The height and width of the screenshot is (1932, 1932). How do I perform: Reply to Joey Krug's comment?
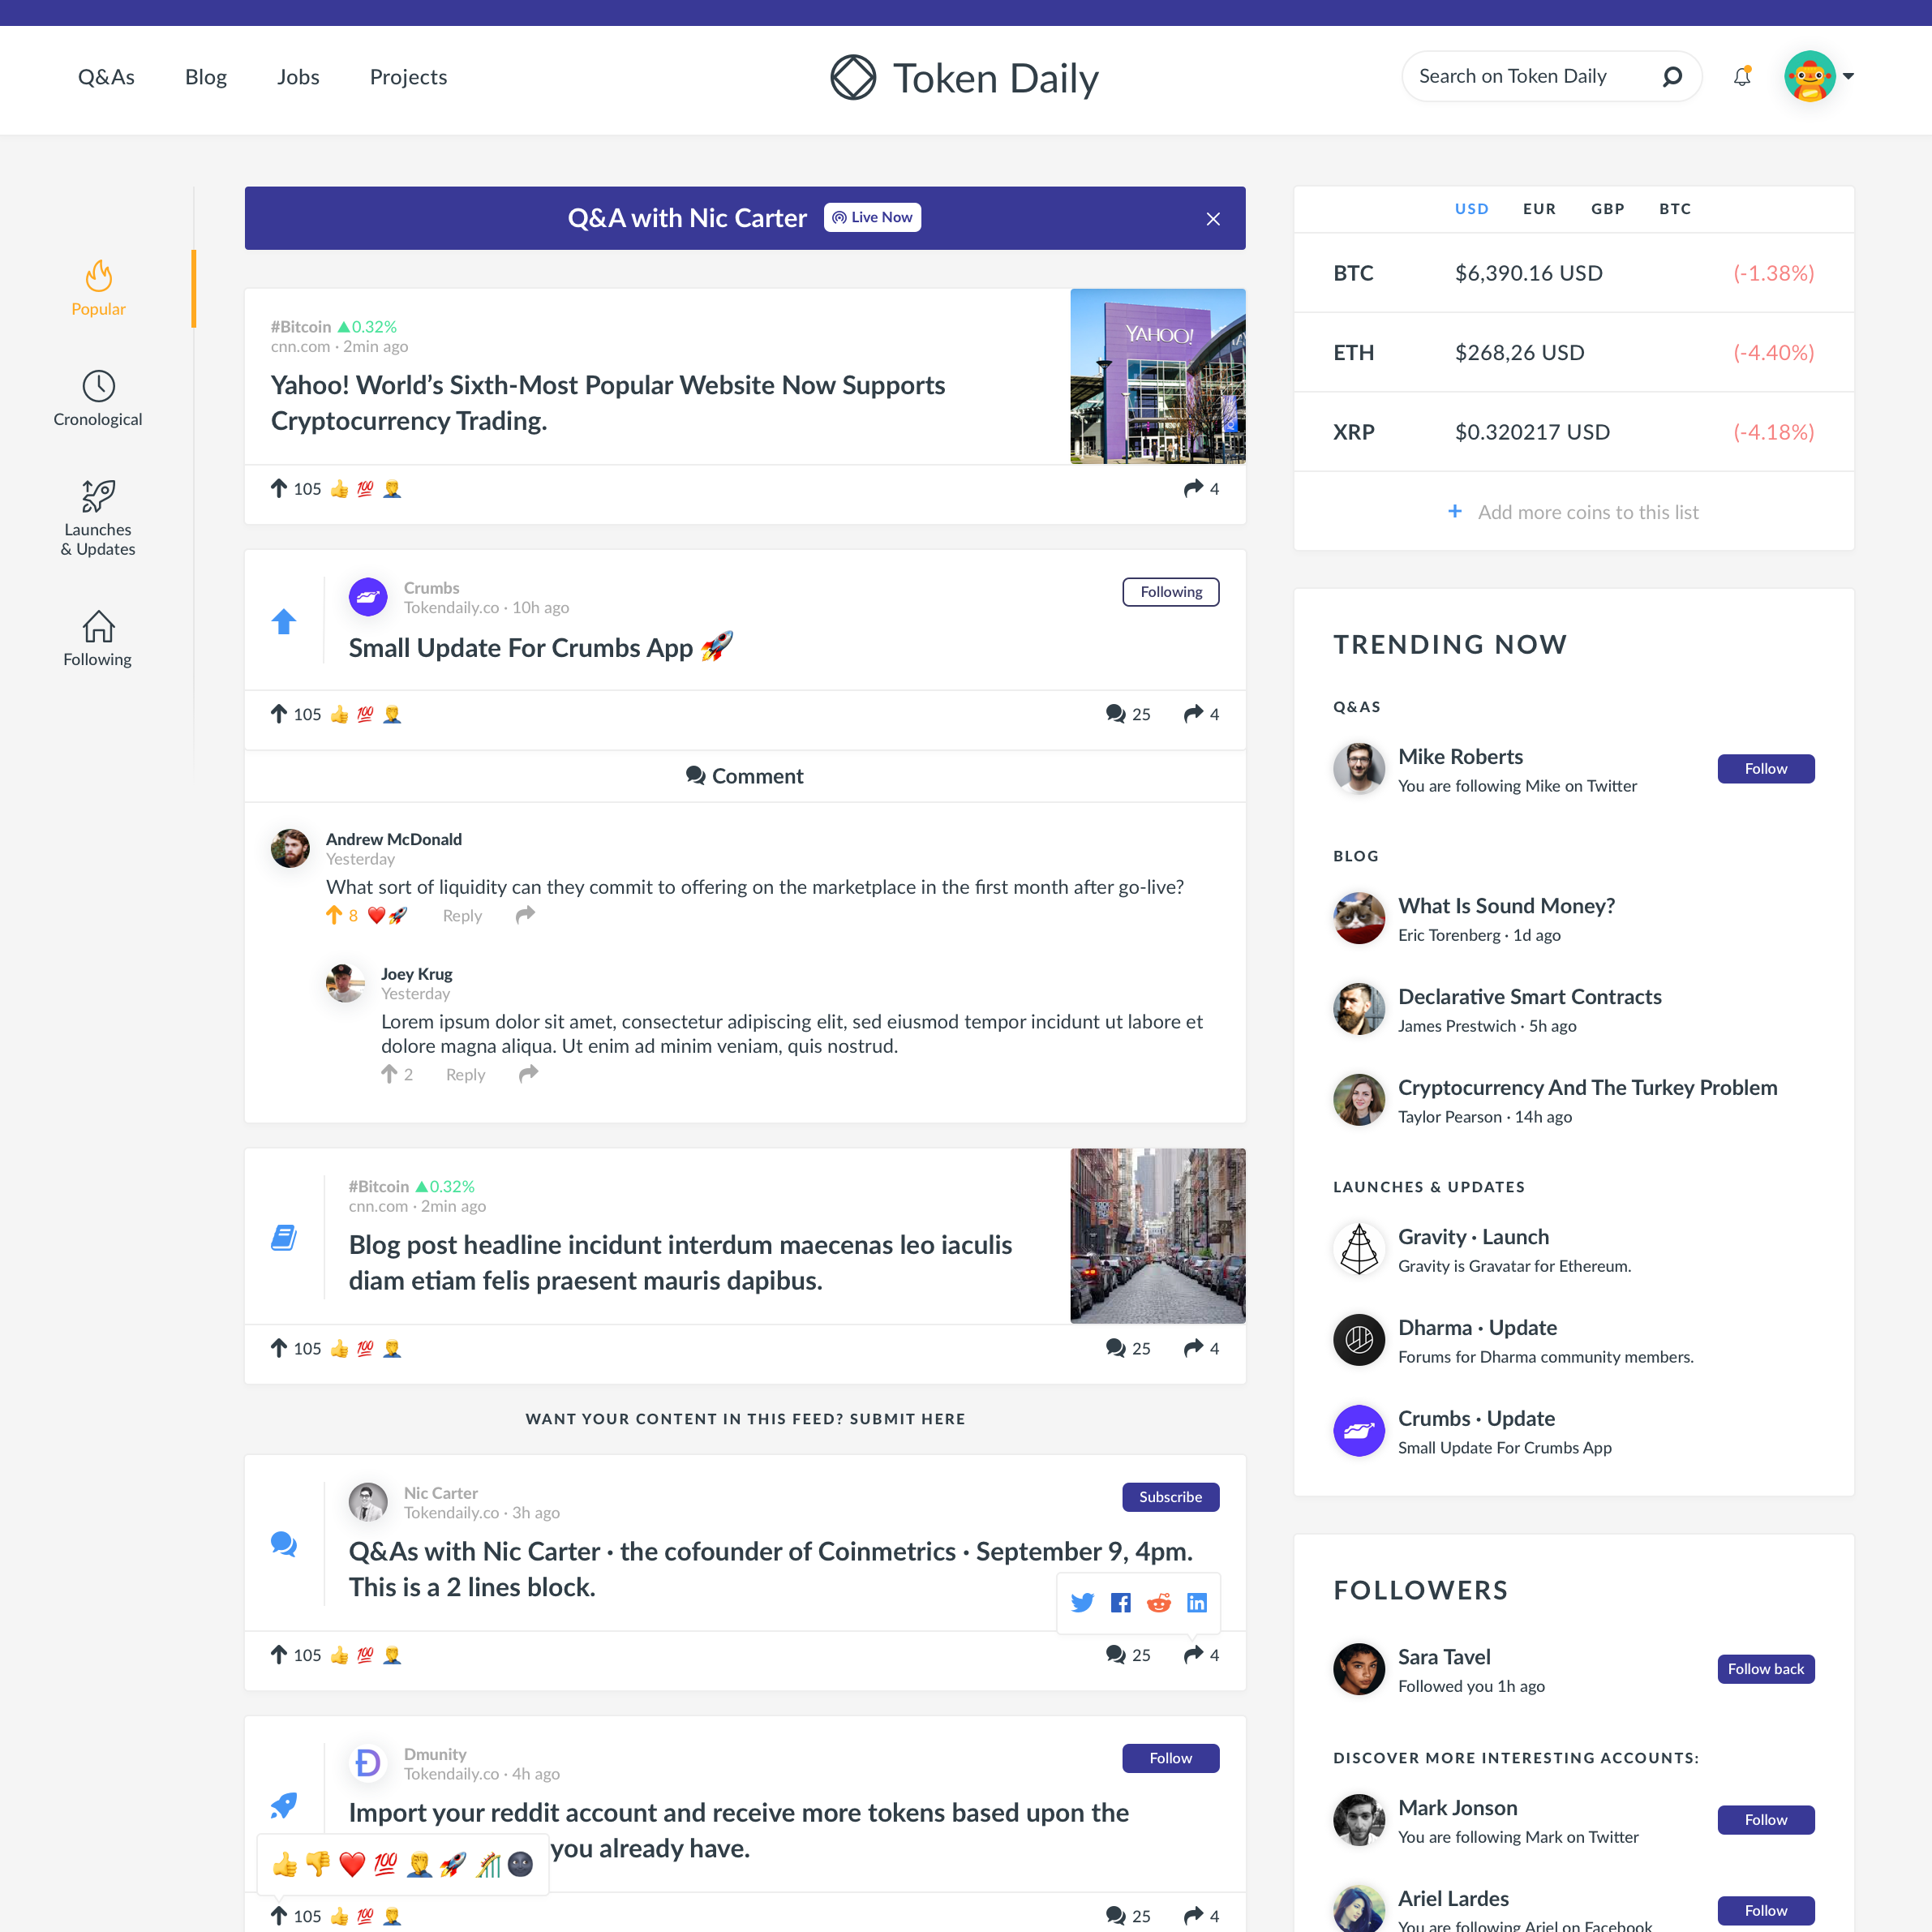pyautogui.click(x=465, y=1074)
